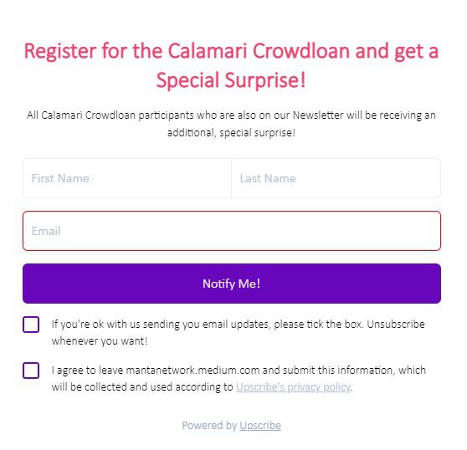Click the First Name input field
467x450 pixels.
tap(127, 178)
